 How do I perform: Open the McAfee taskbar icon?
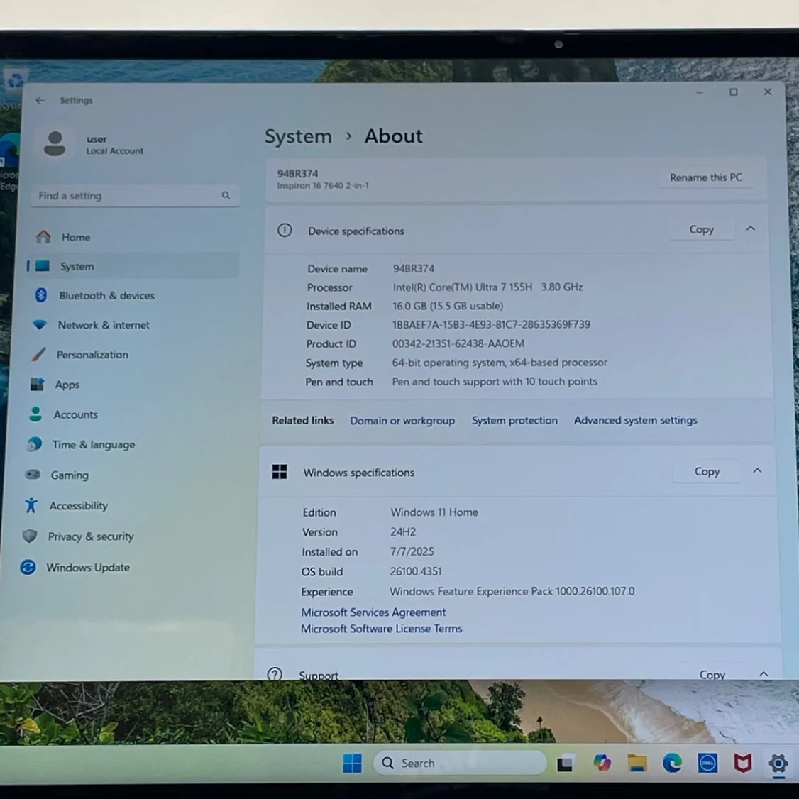743,763
